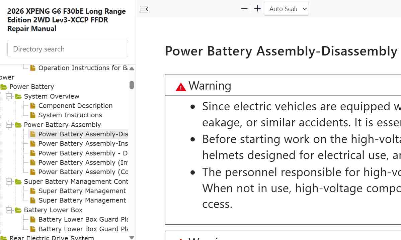Open the Rear Electric Drive System folder
The width and height of the screenshot is (401, 240).
click(x=52, y=237)
